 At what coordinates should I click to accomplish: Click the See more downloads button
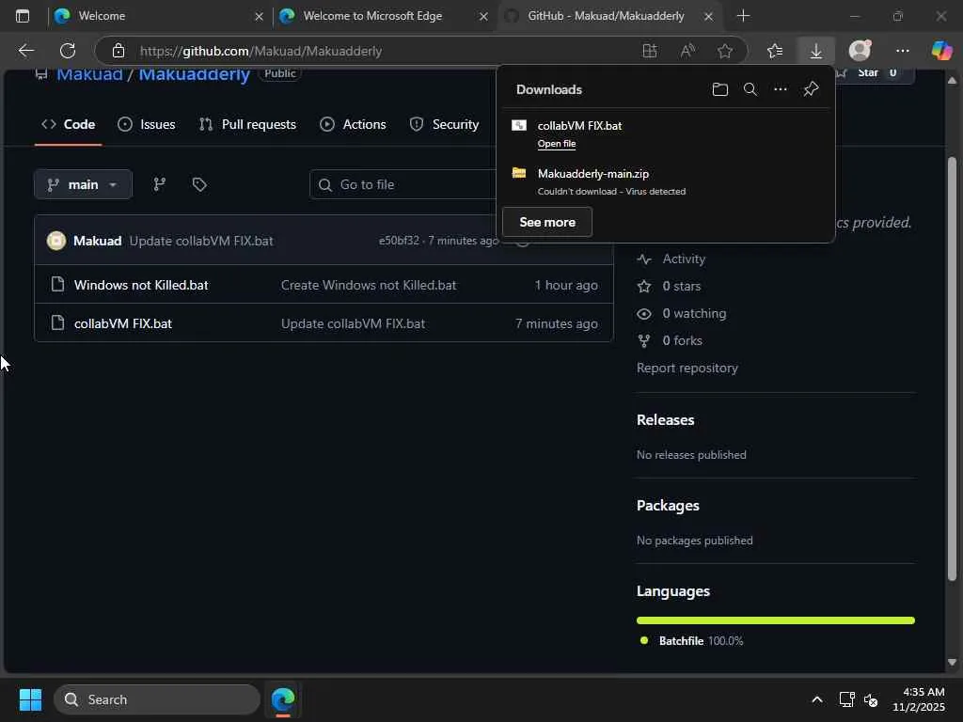pos(547,222)
